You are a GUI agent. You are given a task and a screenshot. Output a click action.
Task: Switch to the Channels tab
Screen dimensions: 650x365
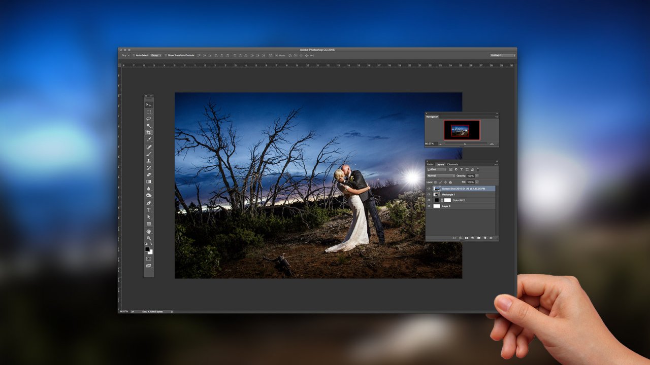point(452,164)
